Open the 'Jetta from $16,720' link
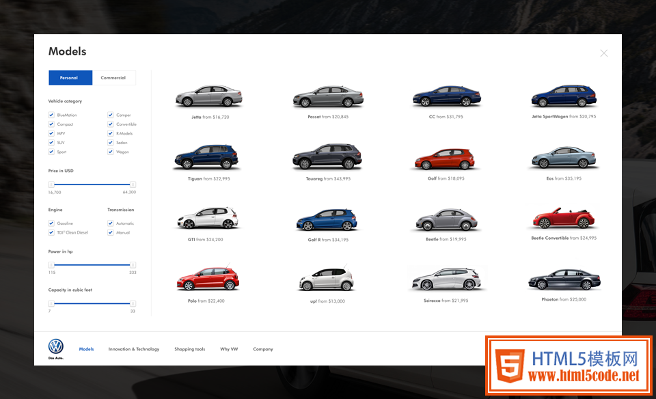The height and width of the screenshot is (399, 656). (x=210, y=117)
